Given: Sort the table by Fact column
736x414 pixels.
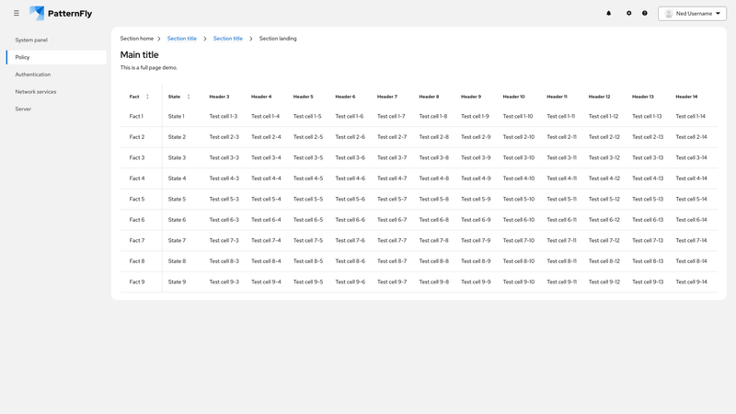Looking at the screenshot, I should [139, 97].
